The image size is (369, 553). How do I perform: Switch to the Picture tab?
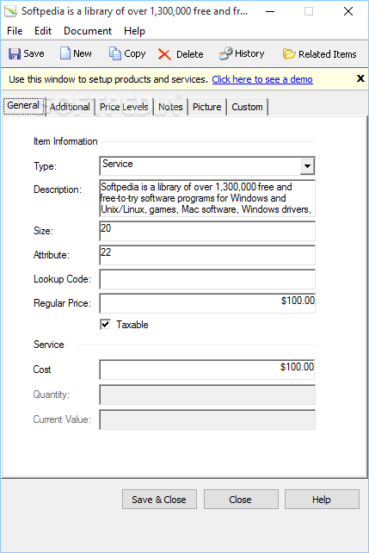[x=207, y=107]
